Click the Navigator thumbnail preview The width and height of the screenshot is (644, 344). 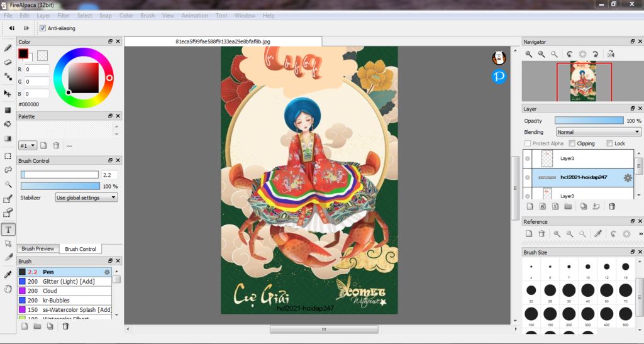pyautogui.click(x=583, y=81)
